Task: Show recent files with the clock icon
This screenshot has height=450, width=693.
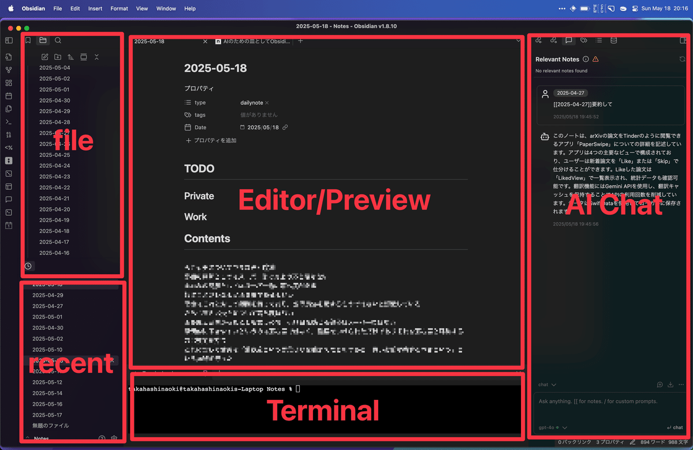Action: pyautogui.click(x=28, y=266)
